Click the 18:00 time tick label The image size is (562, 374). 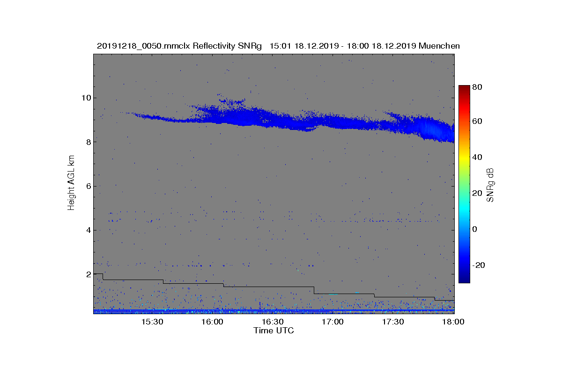coord(453,322)
